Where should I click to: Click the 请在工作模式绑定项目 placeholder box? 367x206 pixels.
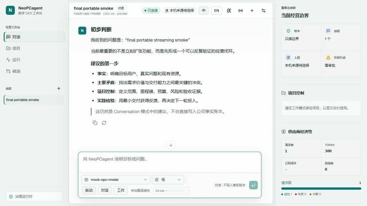tap(321, 108)
